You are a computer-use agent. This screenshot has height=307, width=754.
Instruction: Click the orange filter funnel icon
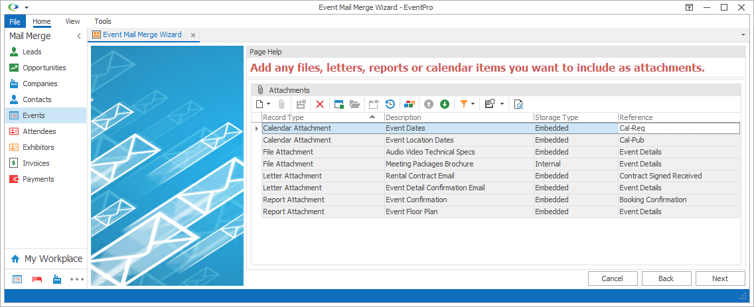coord(463,104)
